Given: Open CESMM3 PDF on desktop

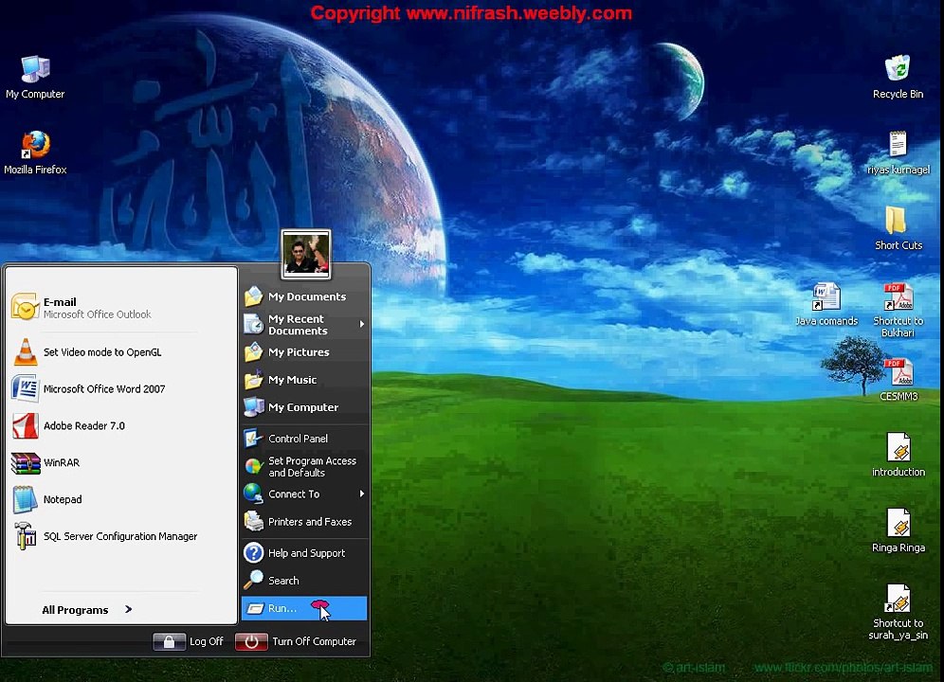Looking at the screenshot, I should pyautogui.click(x=898, y=380).
